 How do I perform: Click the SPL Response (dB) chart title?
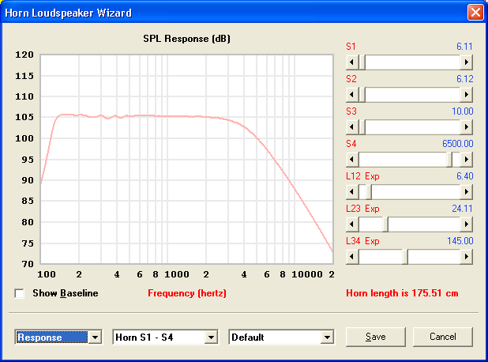186,39
